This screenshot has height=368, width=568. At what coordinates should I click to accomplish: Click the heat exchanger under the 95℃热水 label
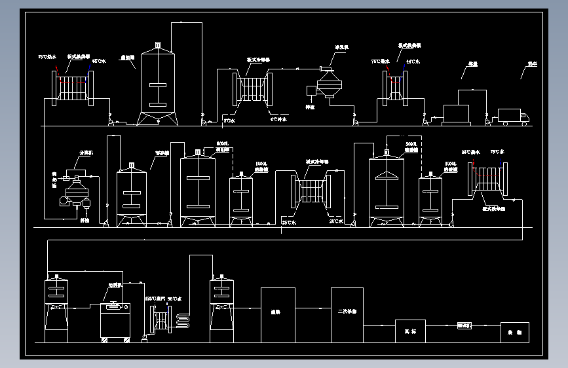point(487,179)
